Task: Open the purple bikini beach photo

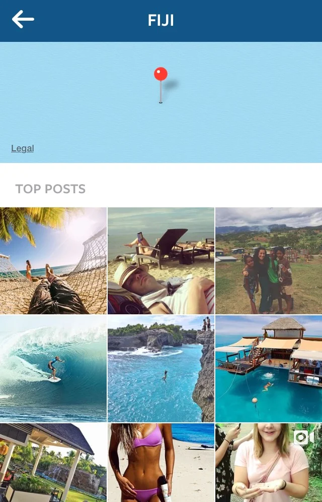Action: pos(161,463)
